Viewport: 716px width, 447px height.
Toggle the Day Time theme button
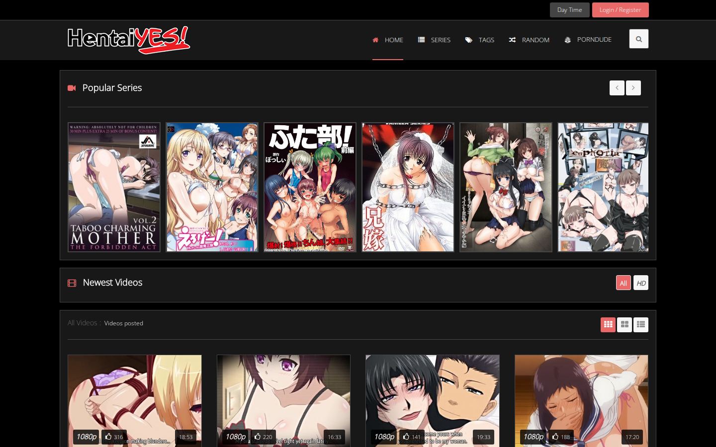tap(569, 10)
